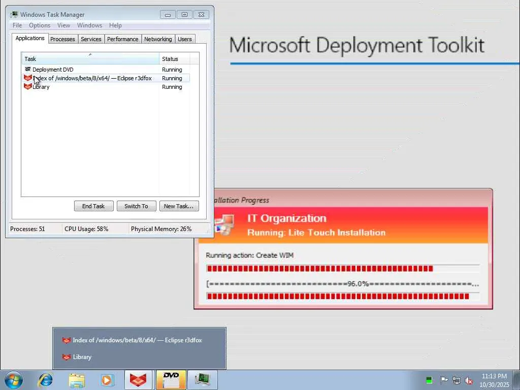This screenshot has height=390, width=520.
Task: Open the network tray icon
Action: pyautogui.click(x=457, y=380)
